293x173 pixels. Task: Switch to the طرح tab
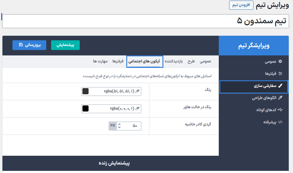(191, 62)
